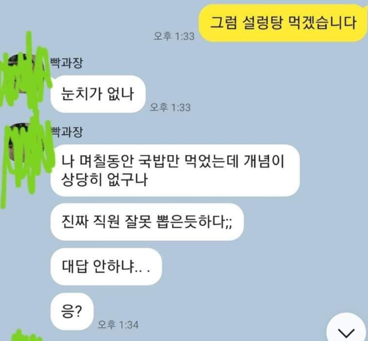Click the 오후 1:34 timestamp
368x341 pixels.
(x=118, y=325)
